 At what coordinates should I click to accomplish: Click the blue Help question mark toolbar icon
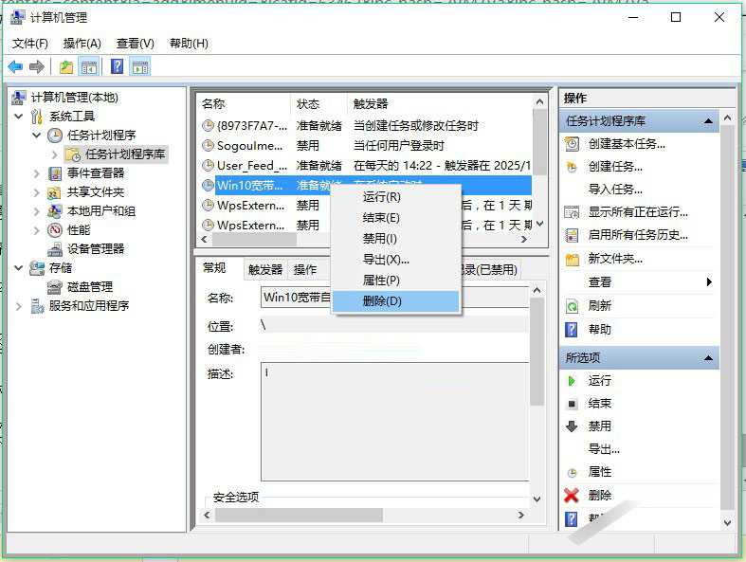[x=117, y=66]
